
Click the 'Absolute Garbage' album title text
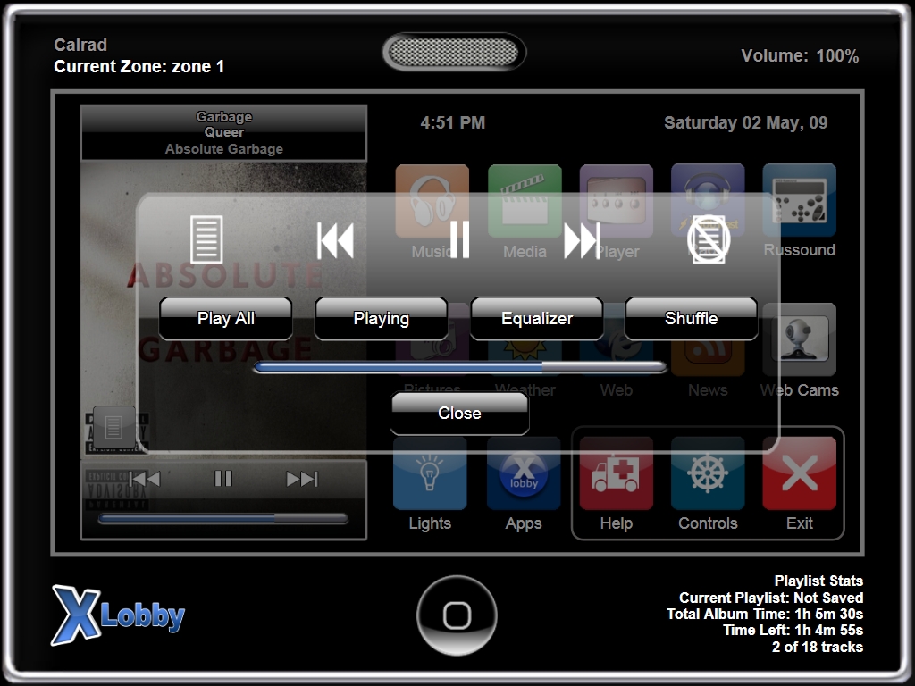224,149
